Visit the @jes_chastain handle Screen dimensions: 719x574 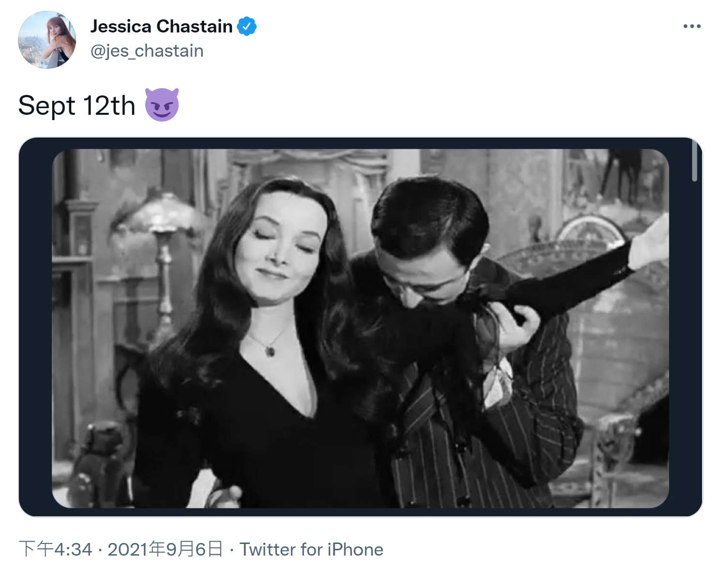click(147, 51)
